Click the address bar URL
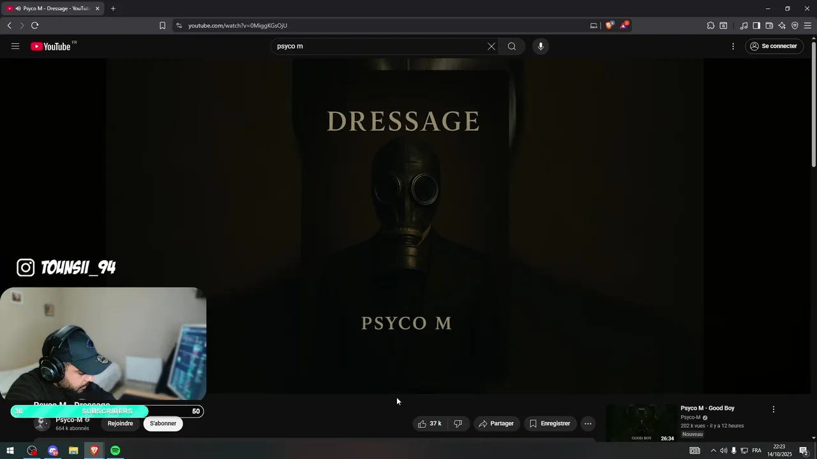Image resolution: width=817 pixels, height=459 pixels. (237, 25)
